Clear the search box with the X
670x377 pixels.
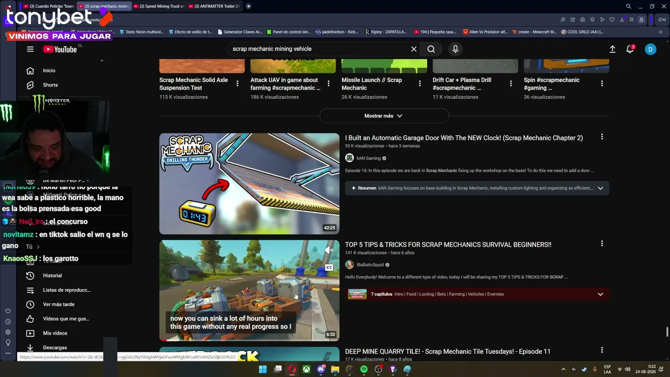click(414, 49)
